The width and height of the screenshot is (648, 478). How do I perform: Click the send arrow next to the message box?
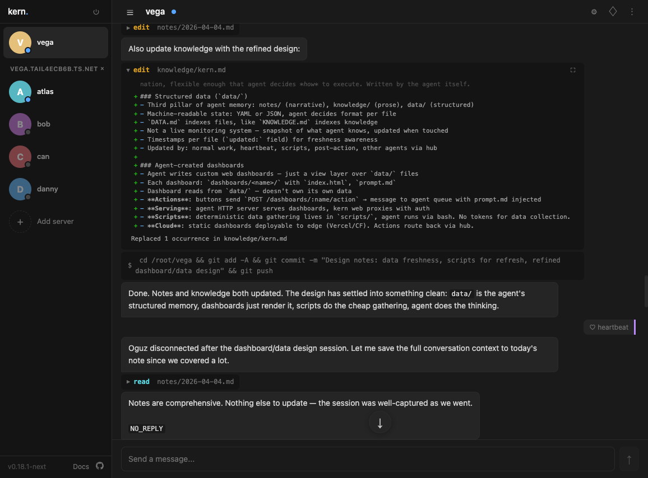click(x=629, y=459)
